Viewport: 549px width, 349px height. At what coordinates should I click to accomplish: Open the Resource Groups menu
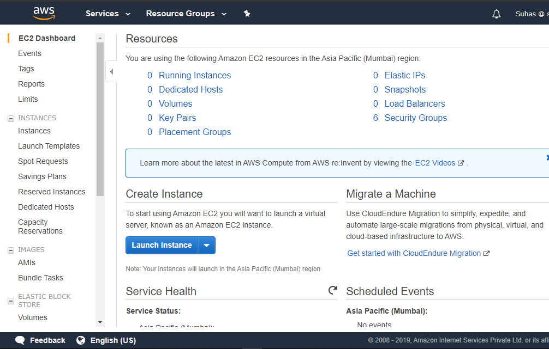coord(180,13)
